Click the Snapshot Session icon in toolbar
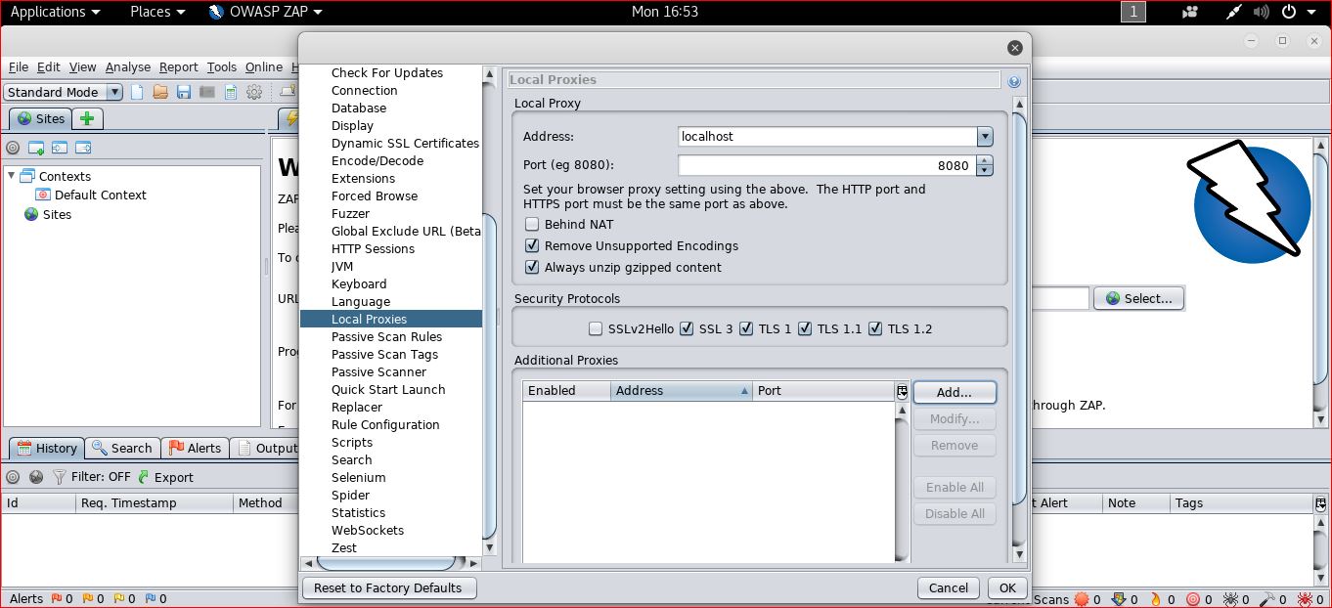 pos(207,92)
